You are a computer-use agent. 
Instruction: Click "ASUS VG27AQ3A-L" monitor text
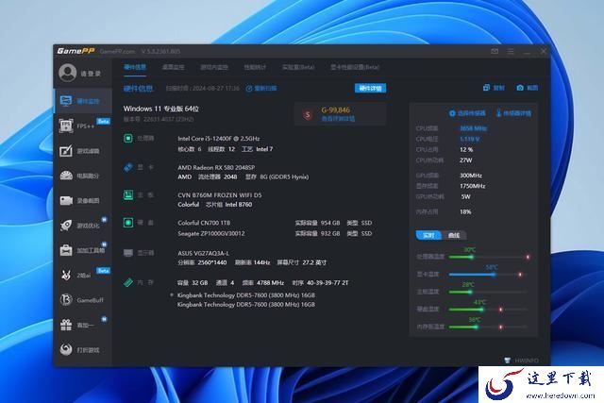(x=204, y=253)
